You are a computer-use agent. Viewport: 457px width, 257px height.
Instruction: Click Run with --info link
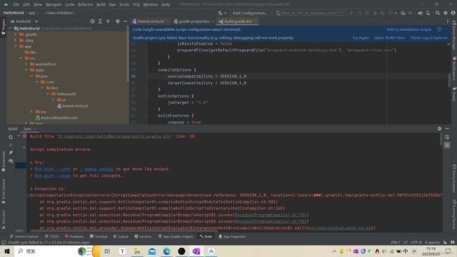tap(53, 169)
